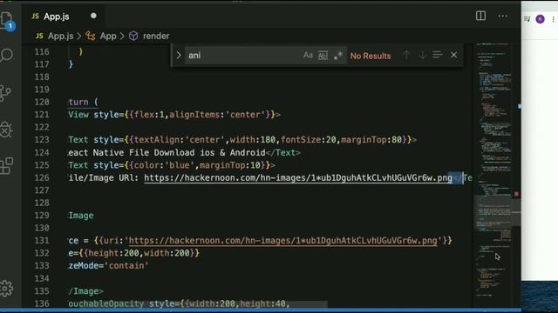Open the Source Control view
This screenshot has width=558, height=313.
(x=6, y=93)
